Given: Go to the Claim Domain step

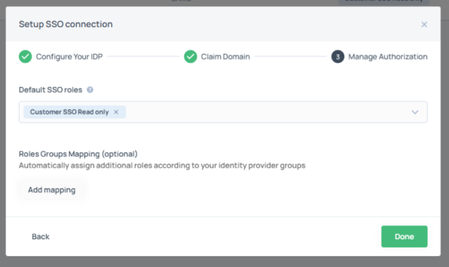Looking at the screenshot, I should (x=225, y=56).
